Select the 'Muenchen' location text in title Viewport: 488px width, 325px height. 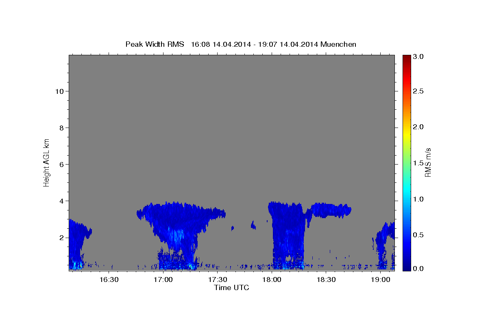(x=338, y=44)
